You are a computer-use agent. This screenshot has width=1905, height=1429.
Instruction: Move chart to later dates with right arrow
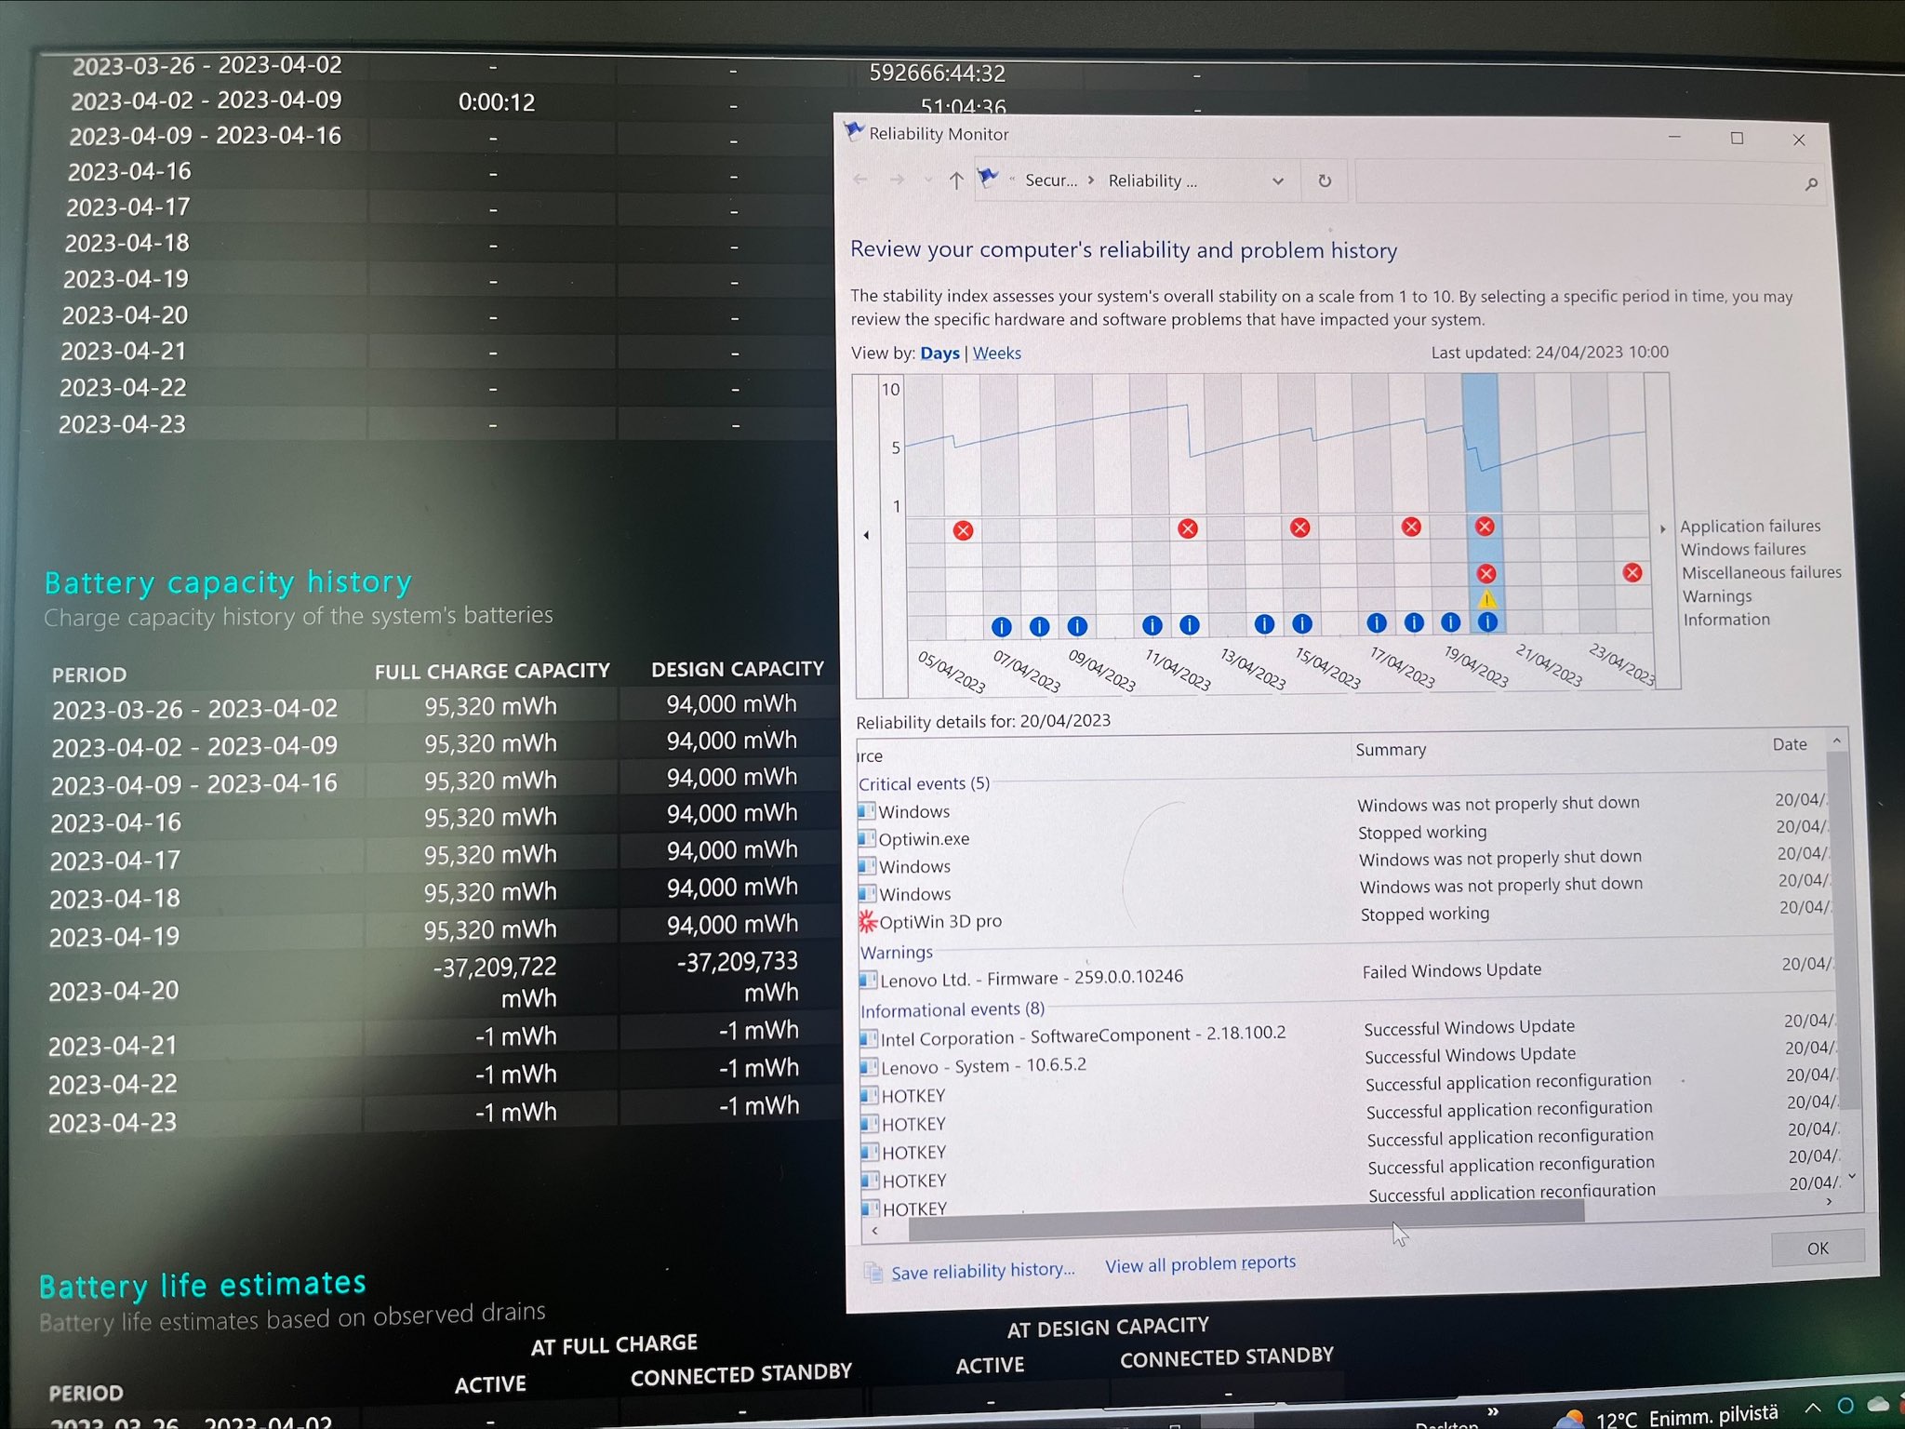(1662, 528)
